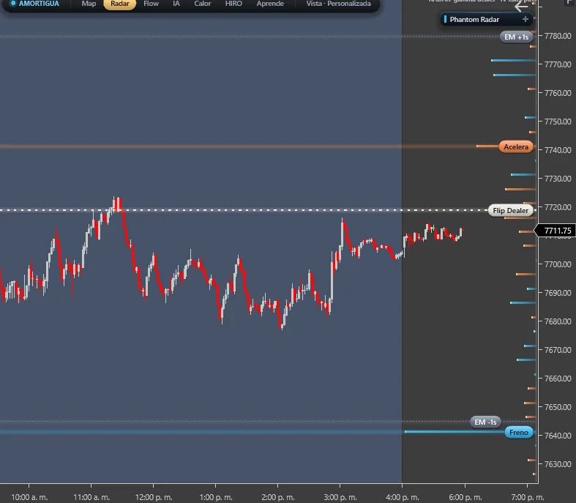Select the highlighted Radar tab

(120, 4)
